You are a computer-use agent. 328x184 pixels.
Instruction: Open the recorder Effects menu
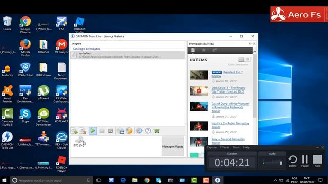point(224,147)
